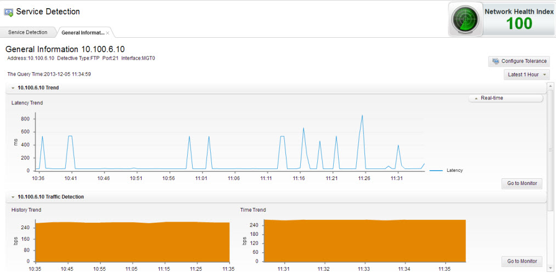The width and height of the screenshot is (556, 273).
Task: Collapse the 10.100.6.10 Traffic Detection section
Action: pos(13,197)
